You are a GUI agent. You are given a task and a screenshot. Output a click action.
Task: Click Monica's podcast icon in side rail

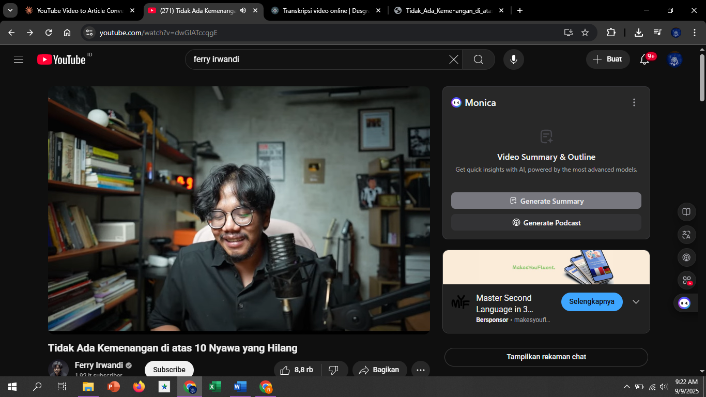click(686, 257)
